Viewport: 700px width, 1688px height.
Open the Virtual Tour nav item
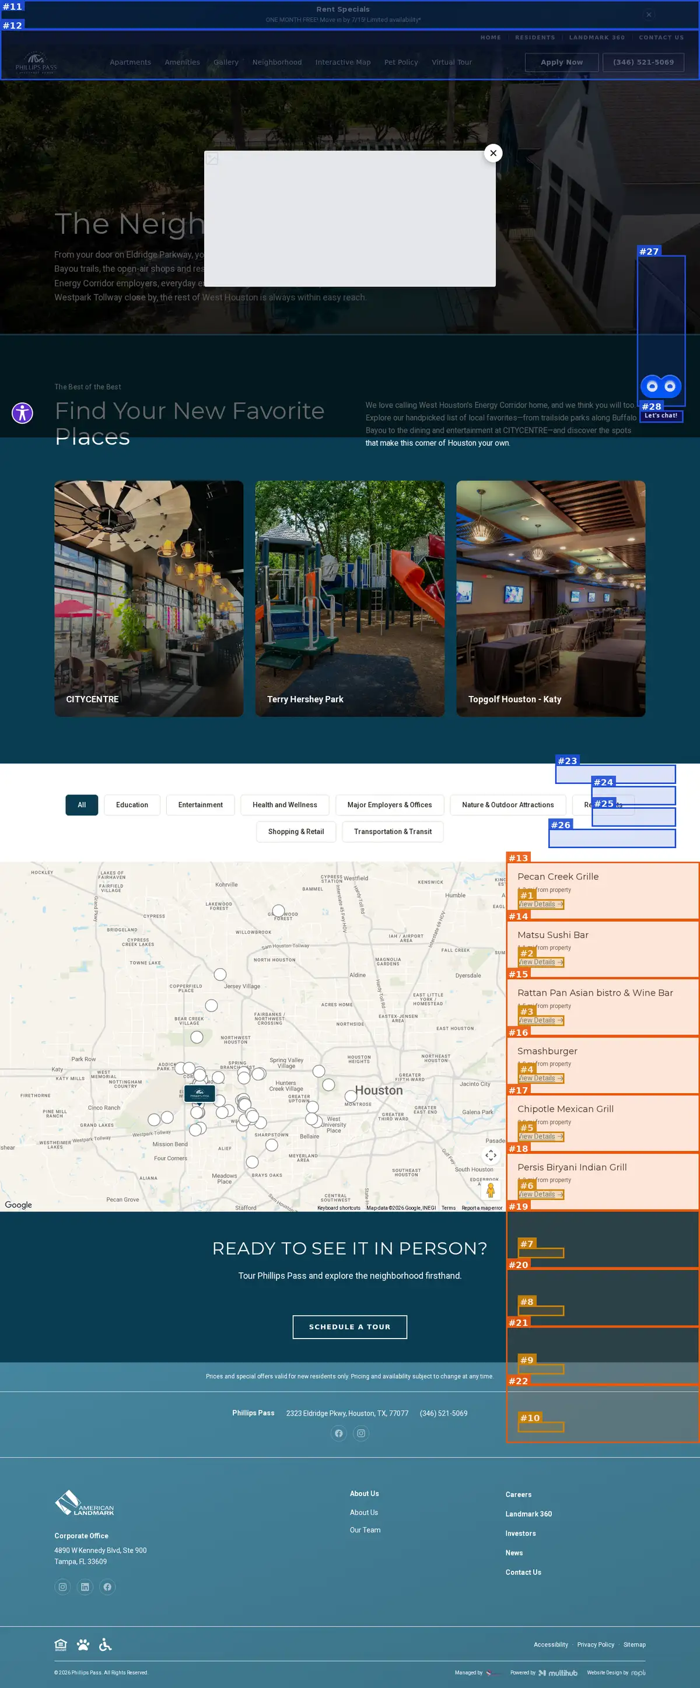pyautogui.click(x=452, y=62)
